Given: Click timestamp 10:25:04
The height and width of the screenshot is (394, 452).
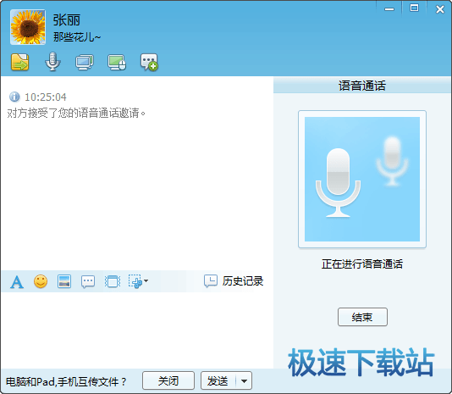Looking at the screenshot, I should [x=46, y=97].
